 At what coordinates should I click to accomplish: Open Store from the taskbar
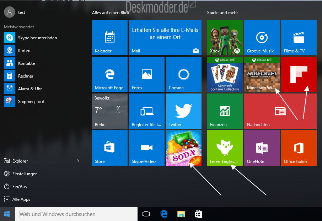(x=198, y=214)
